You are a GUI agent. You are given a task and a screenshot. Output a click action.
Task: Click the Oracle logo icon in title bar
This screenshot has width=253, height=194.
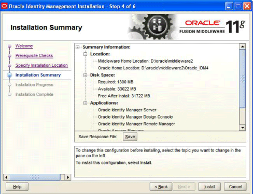click(x=4, y=6)
